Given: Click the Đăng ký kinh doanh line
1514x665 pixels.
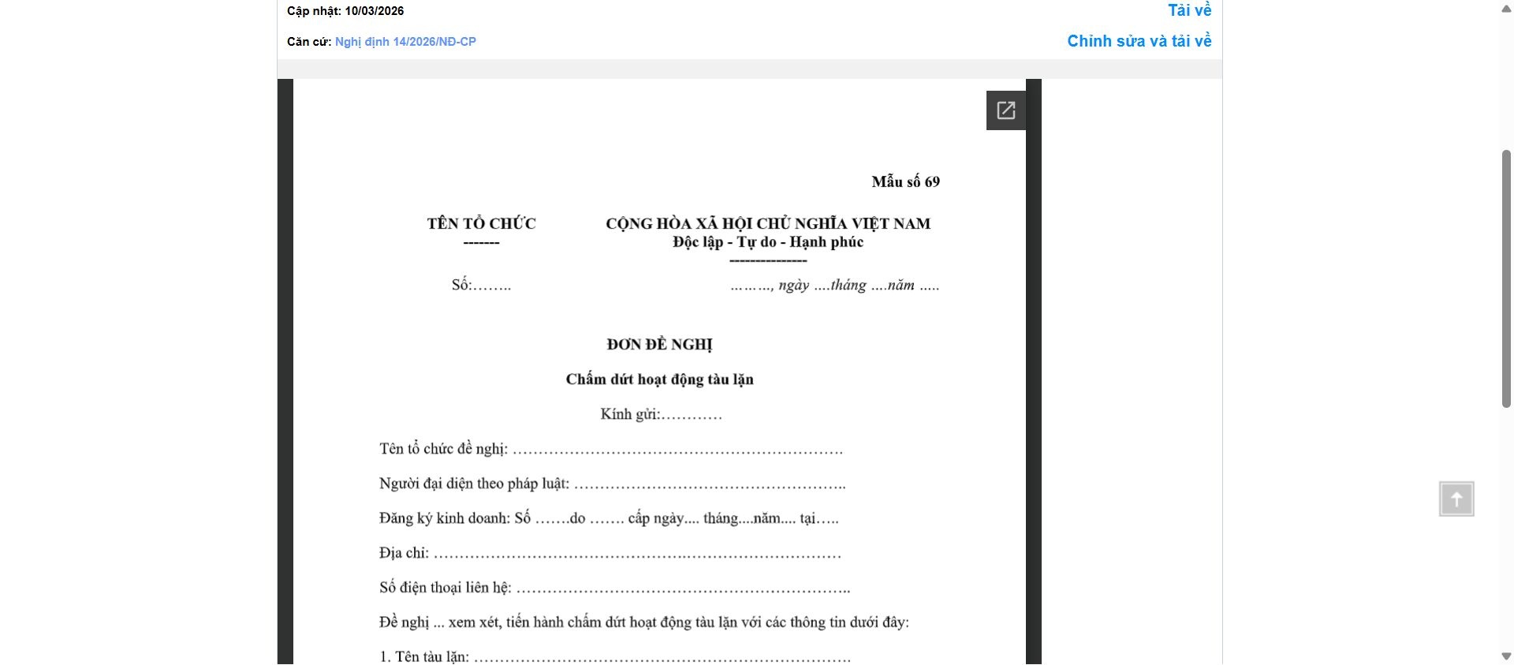Looking at the screenshot, I should point(609,518).
